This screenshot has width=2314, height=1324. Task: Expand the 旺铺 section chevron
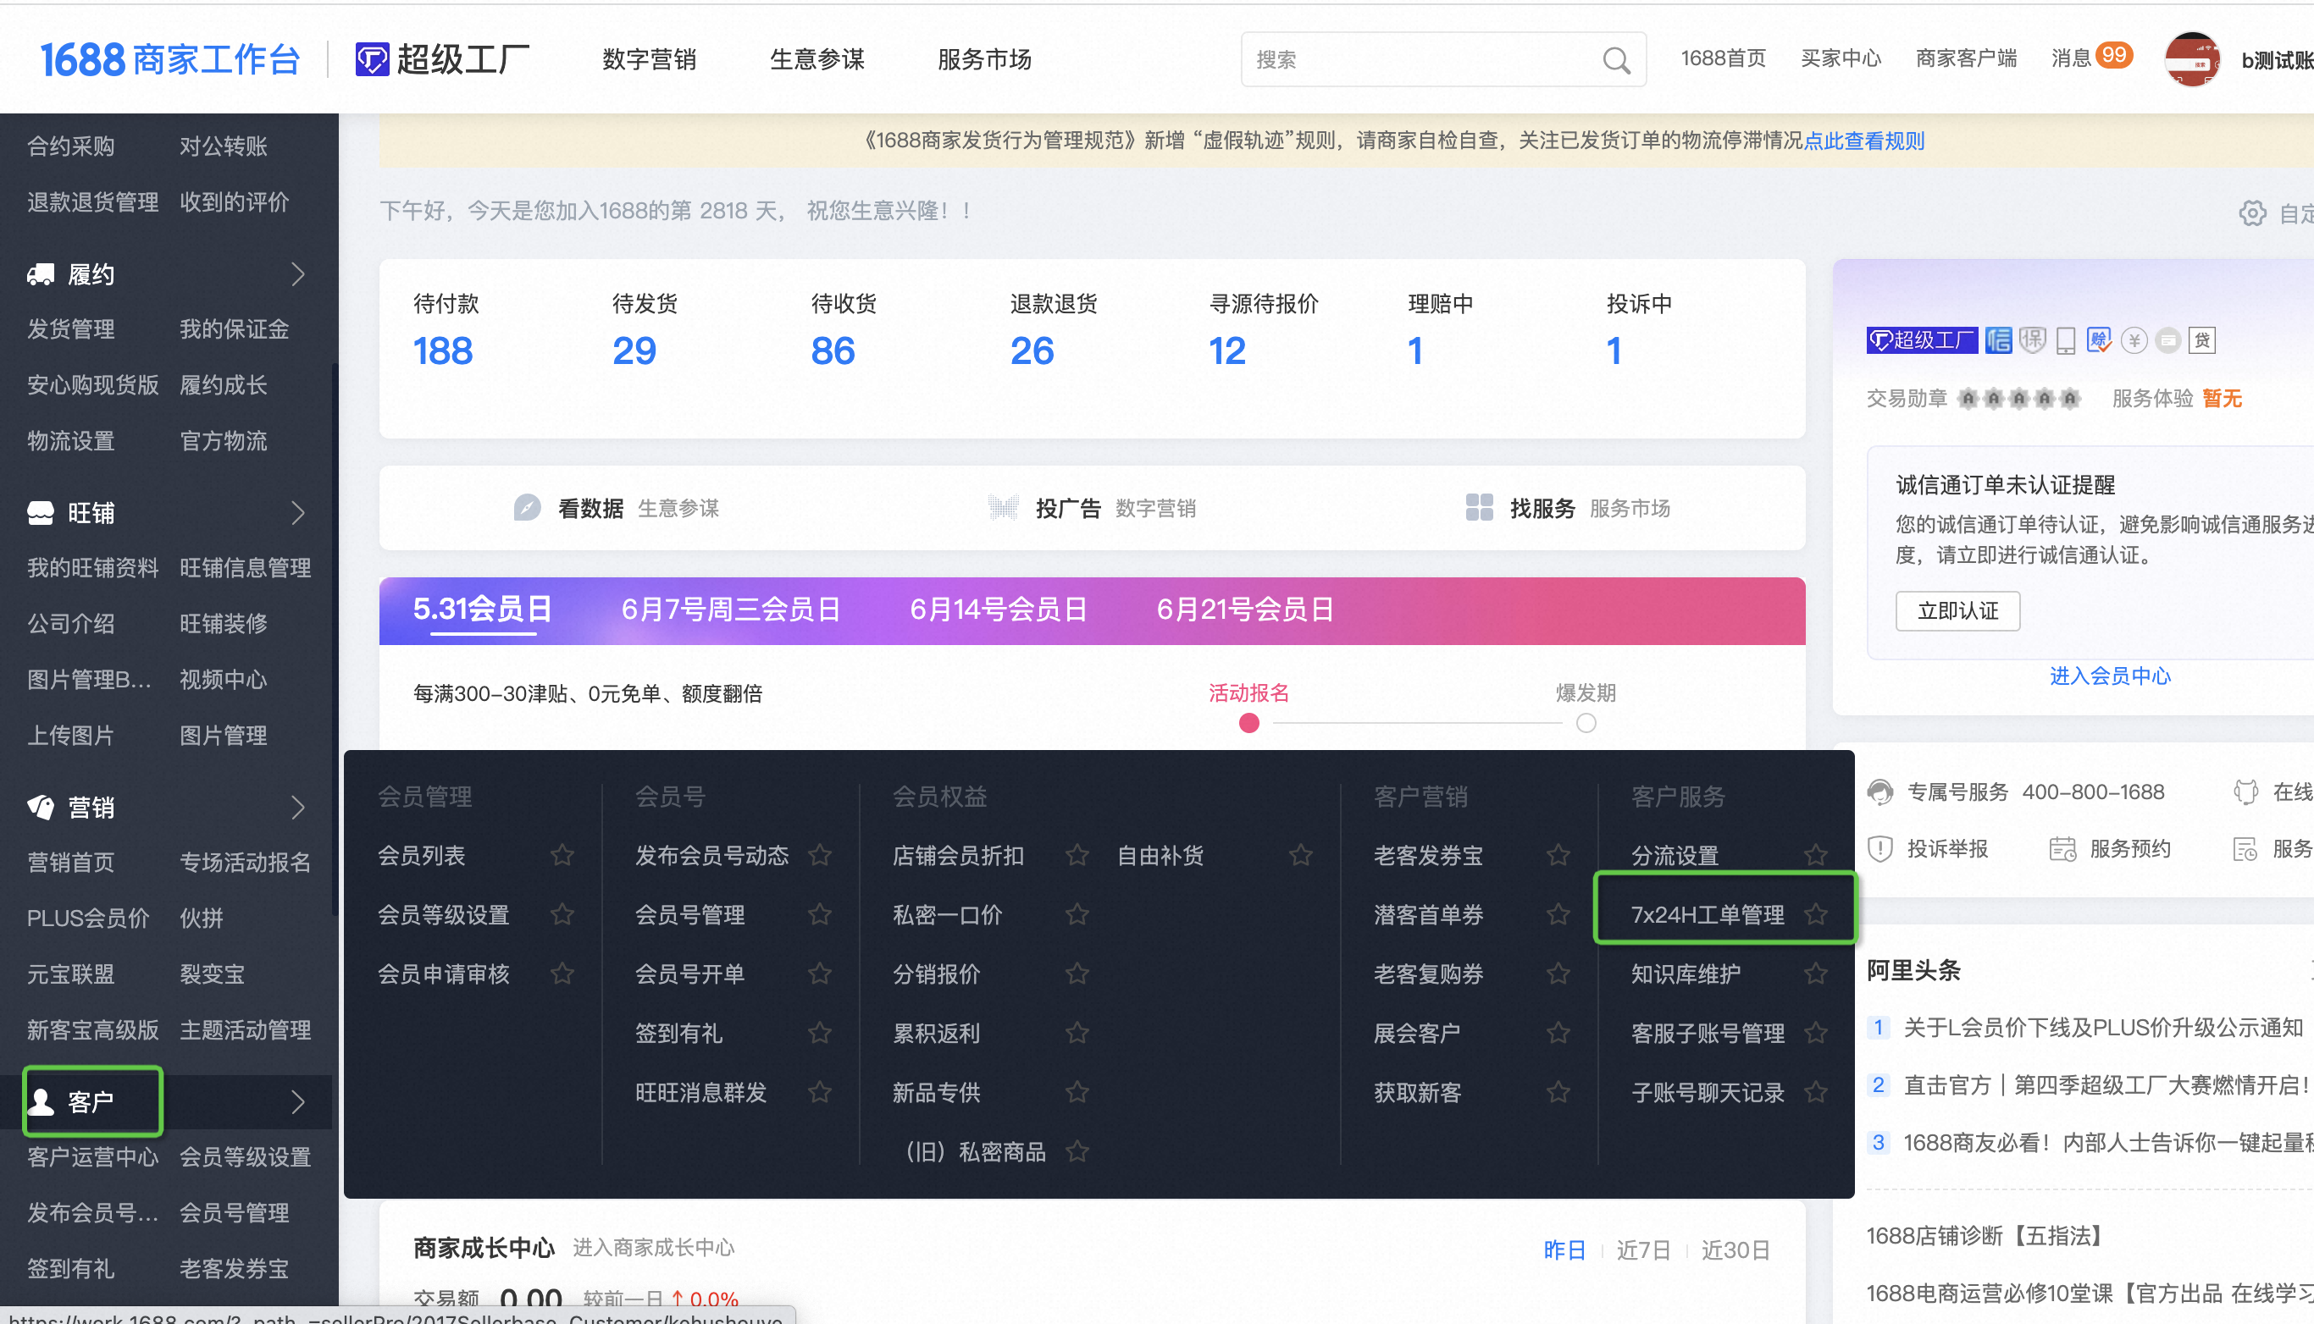point(298,513)
